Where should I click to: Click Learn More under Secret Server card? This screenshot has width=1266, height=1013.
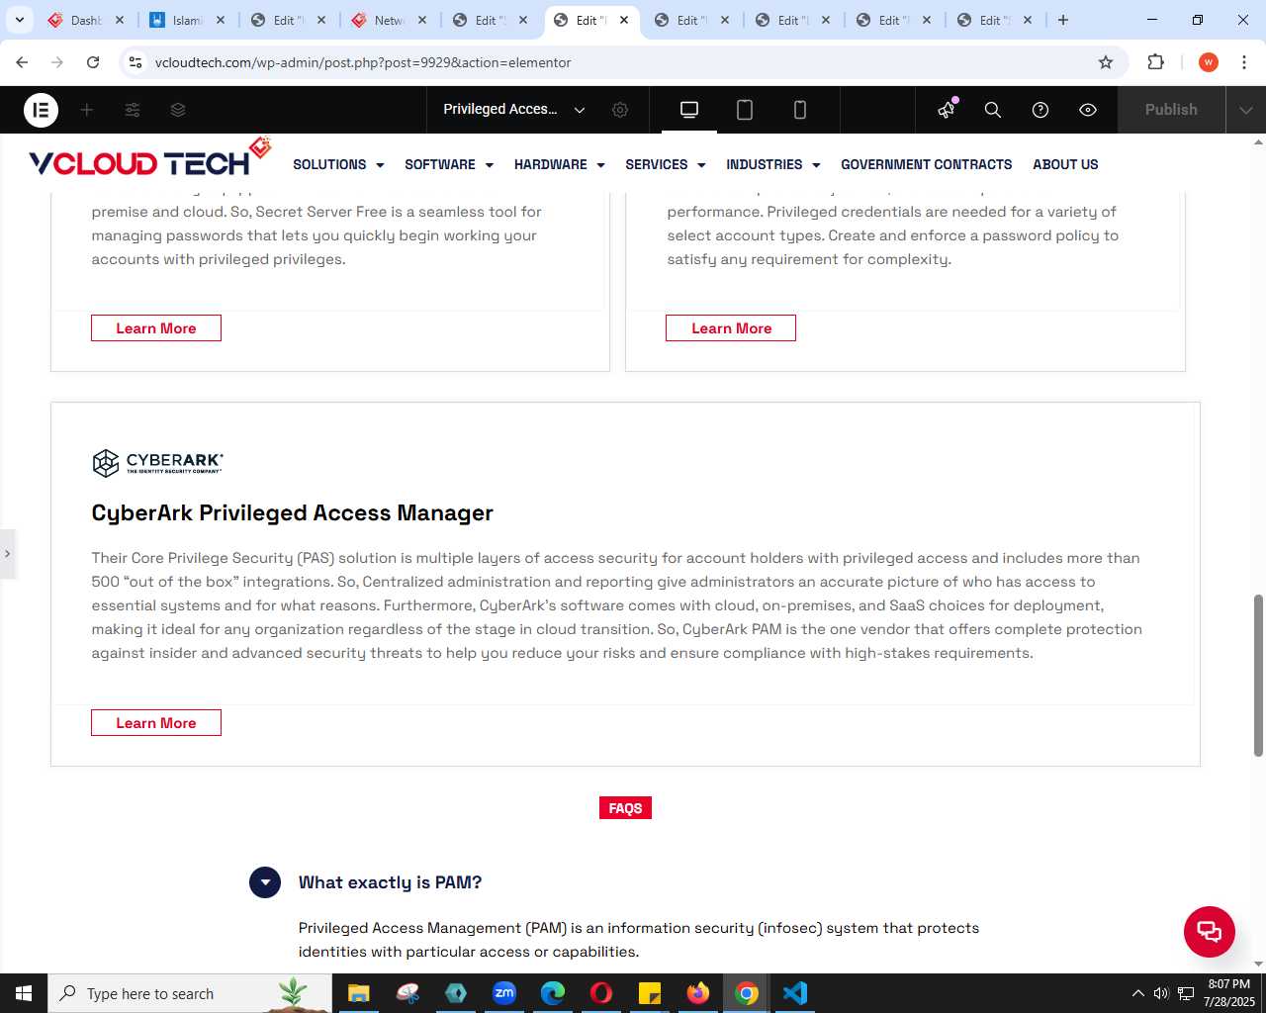156,328
